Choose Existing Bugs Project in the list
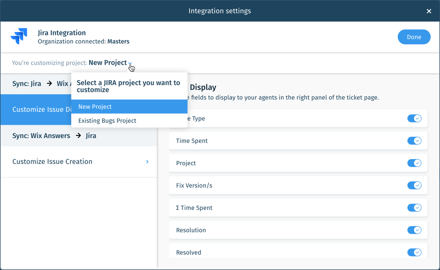The height and width of the screenshot is (270, 440). click(x=129, y=121)
